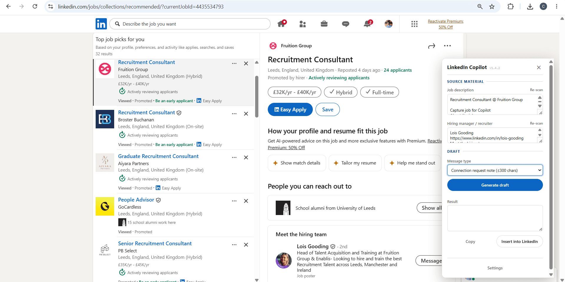Click the Hybrid filter chip

(x=341, y=92)
